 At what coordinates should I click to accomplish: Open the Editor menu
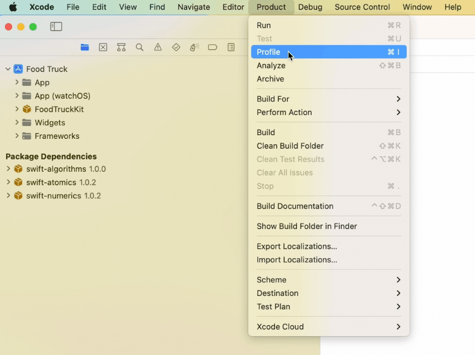[234, 7]
